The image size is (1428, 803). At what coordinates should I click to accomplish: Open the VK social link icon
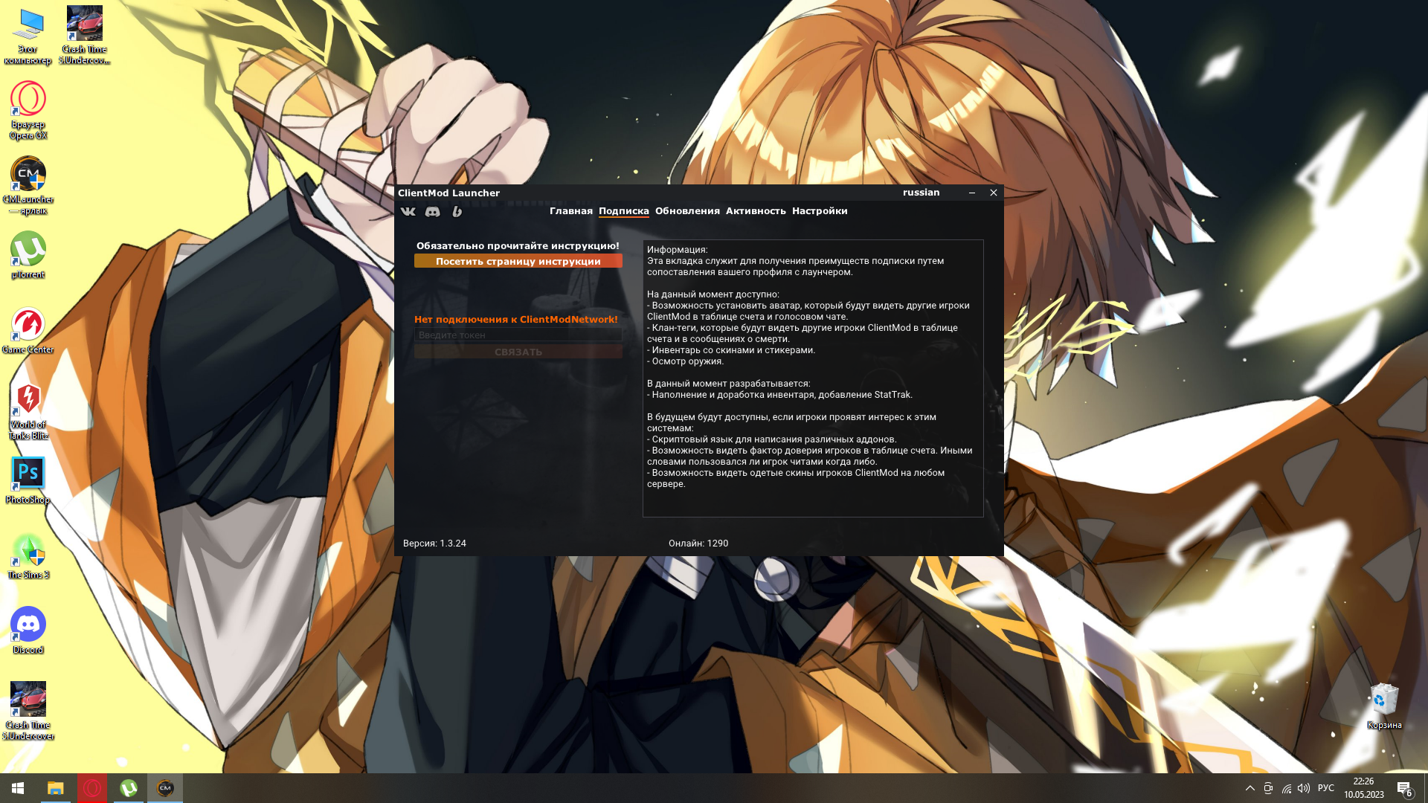(408, 212)
